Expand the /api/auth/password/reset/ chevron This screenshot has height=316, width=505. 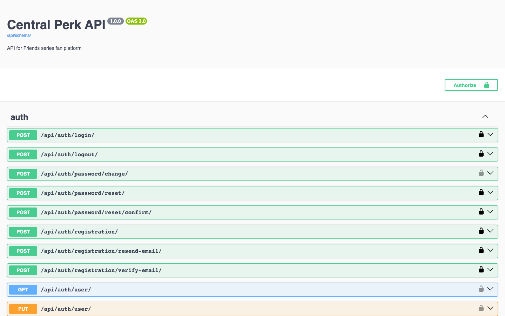(x=490, y=192)
